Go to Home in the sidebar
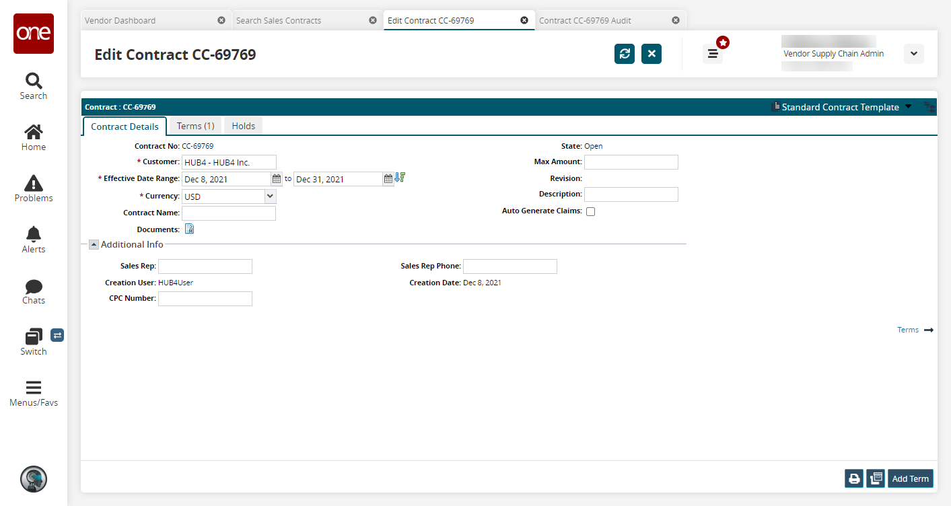Viewport: 951px width, 506px height. click(x=34, y=138)
